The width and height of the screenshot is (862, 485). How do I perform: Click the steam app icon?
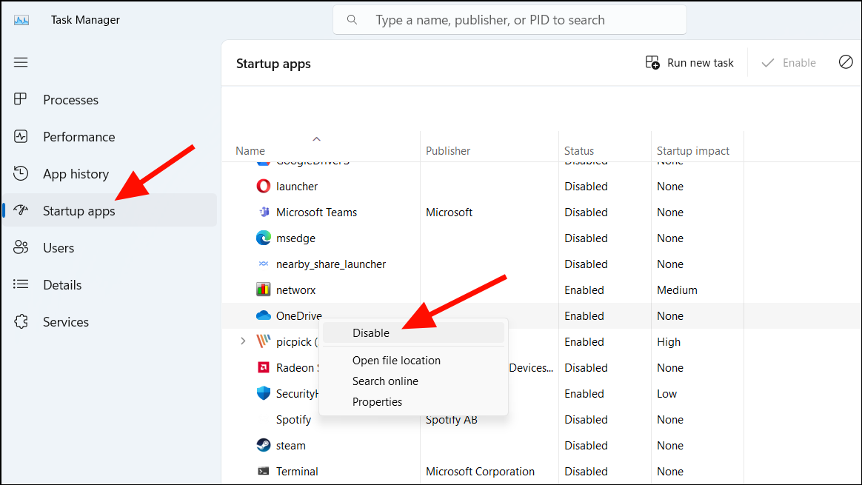(264, 445)
